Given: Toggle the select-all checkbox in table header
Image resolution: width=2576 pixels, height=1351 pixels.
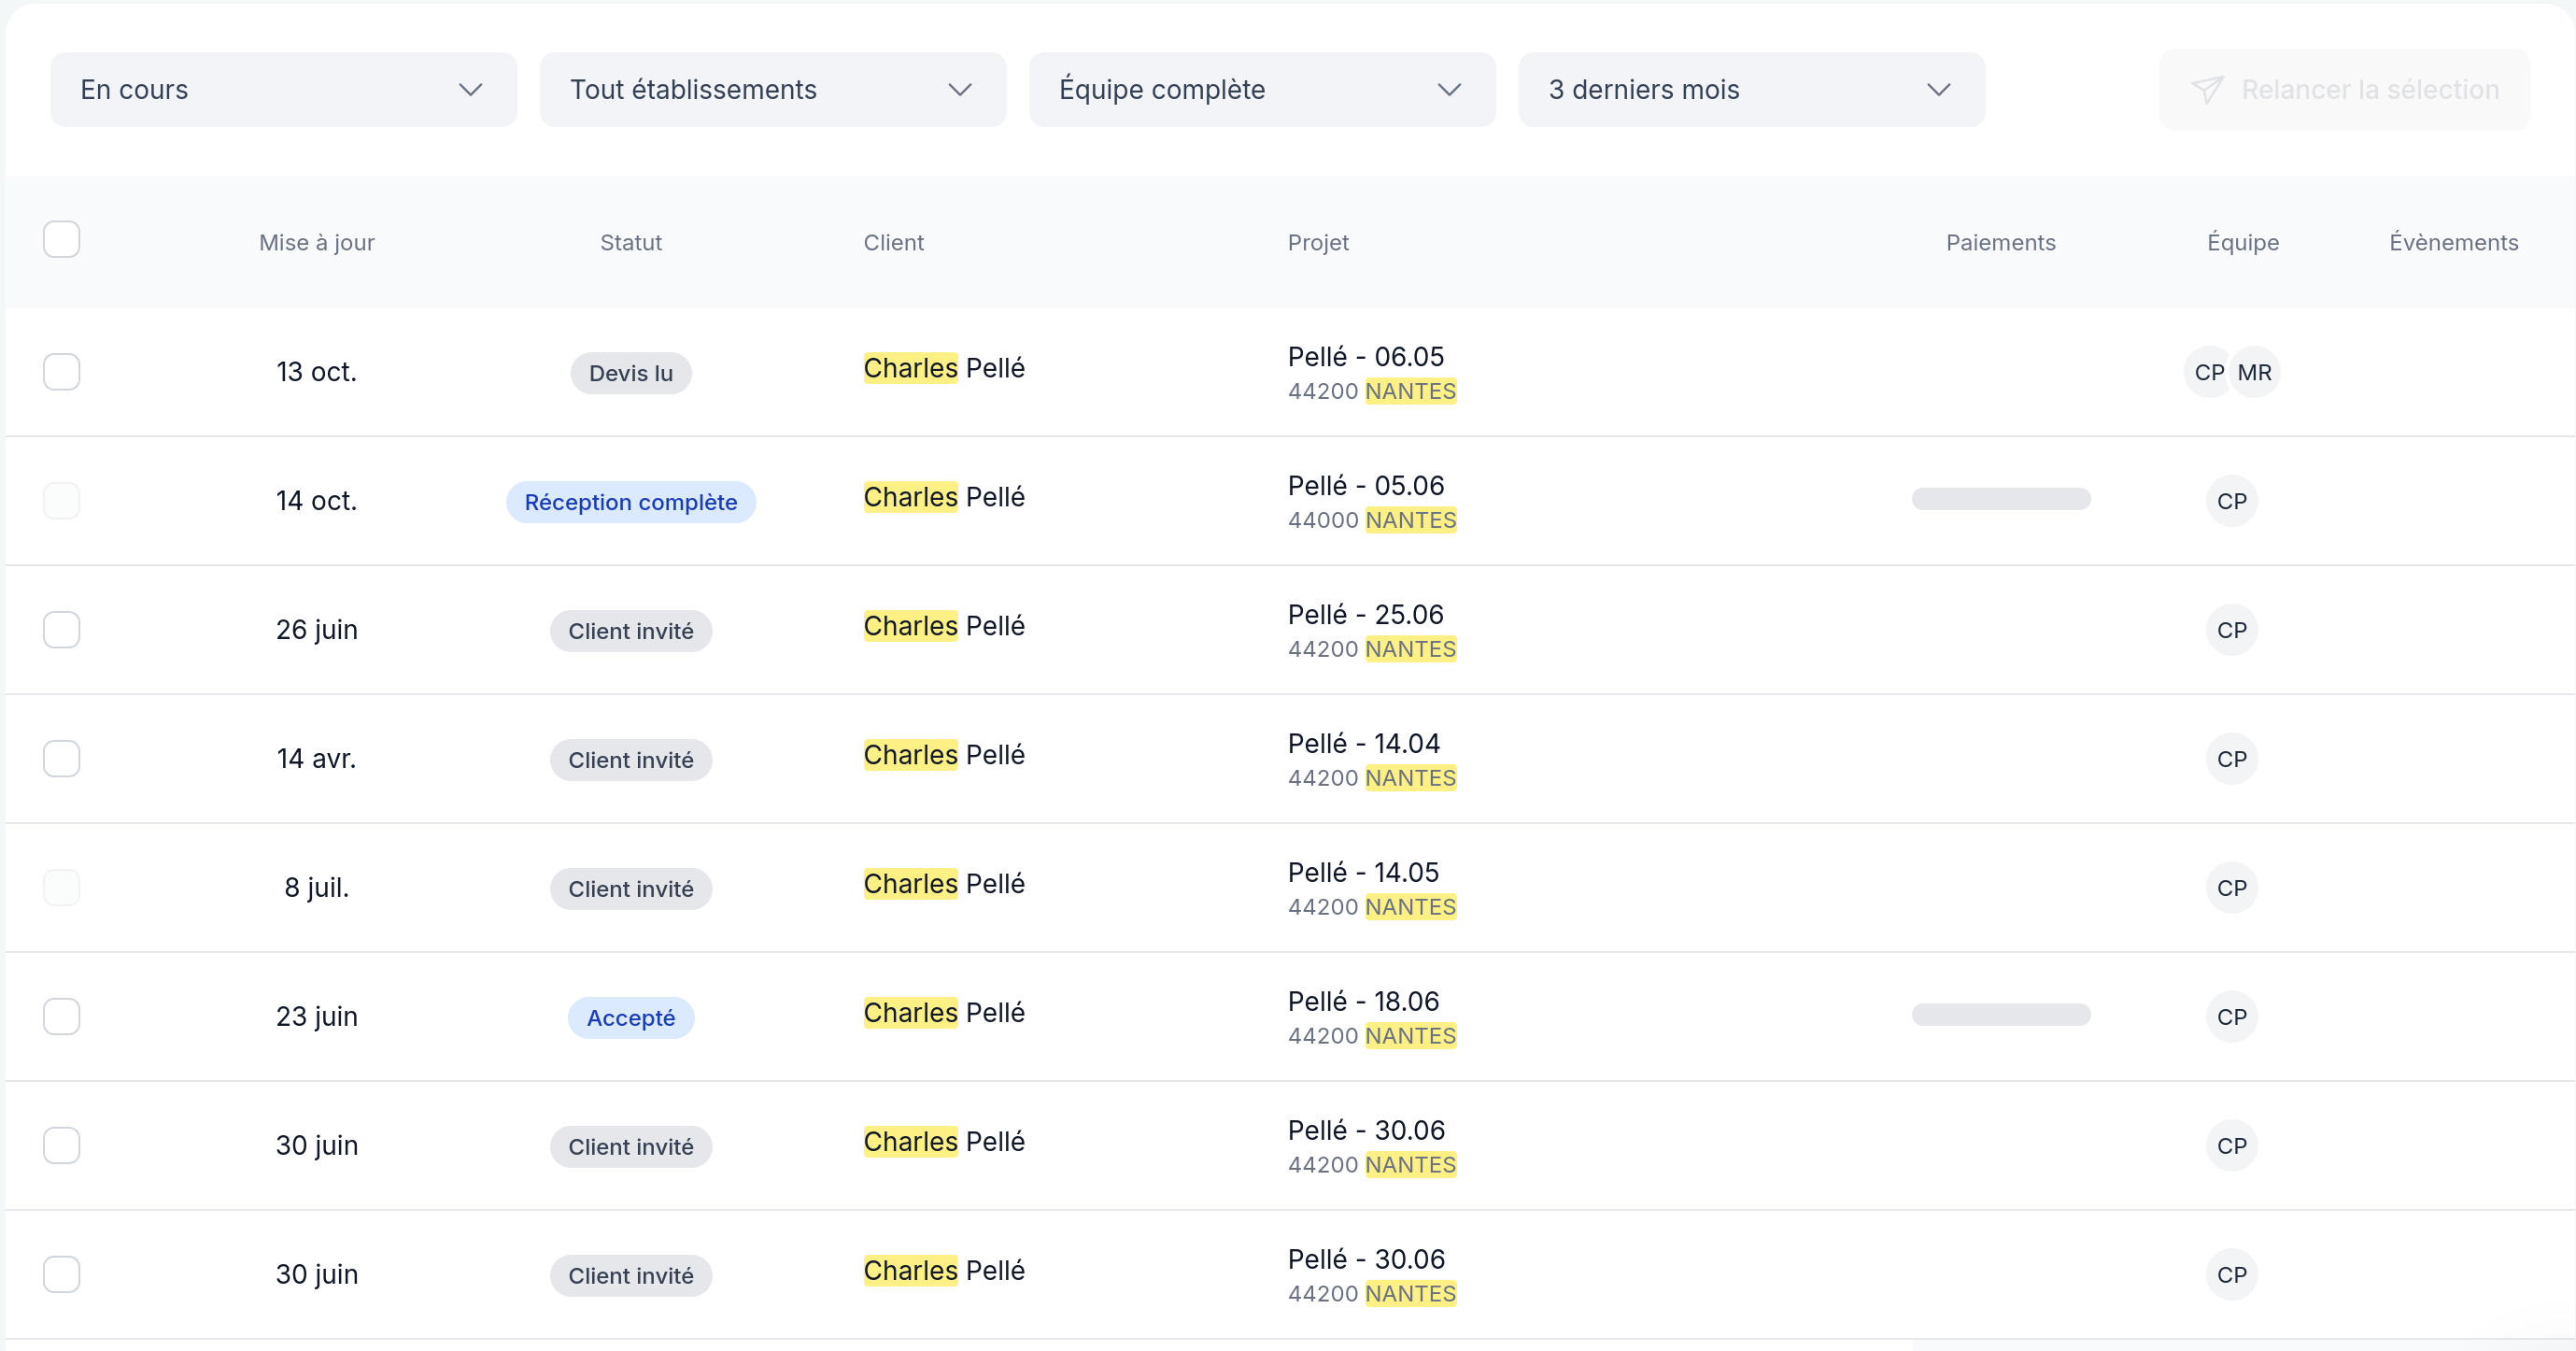Looking at the screenshot, I should click(x=61, y=240).
